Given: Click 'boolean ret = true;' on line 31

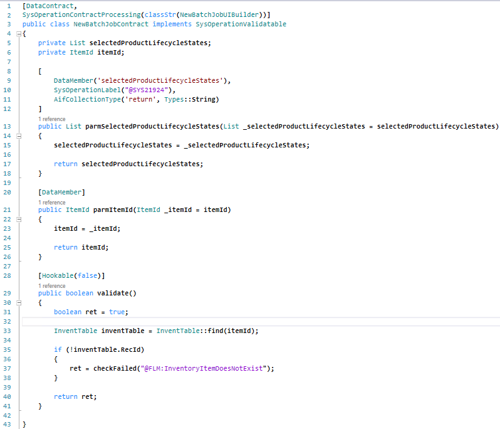Looking at the screenshot, I should click(x=91, y=312).
